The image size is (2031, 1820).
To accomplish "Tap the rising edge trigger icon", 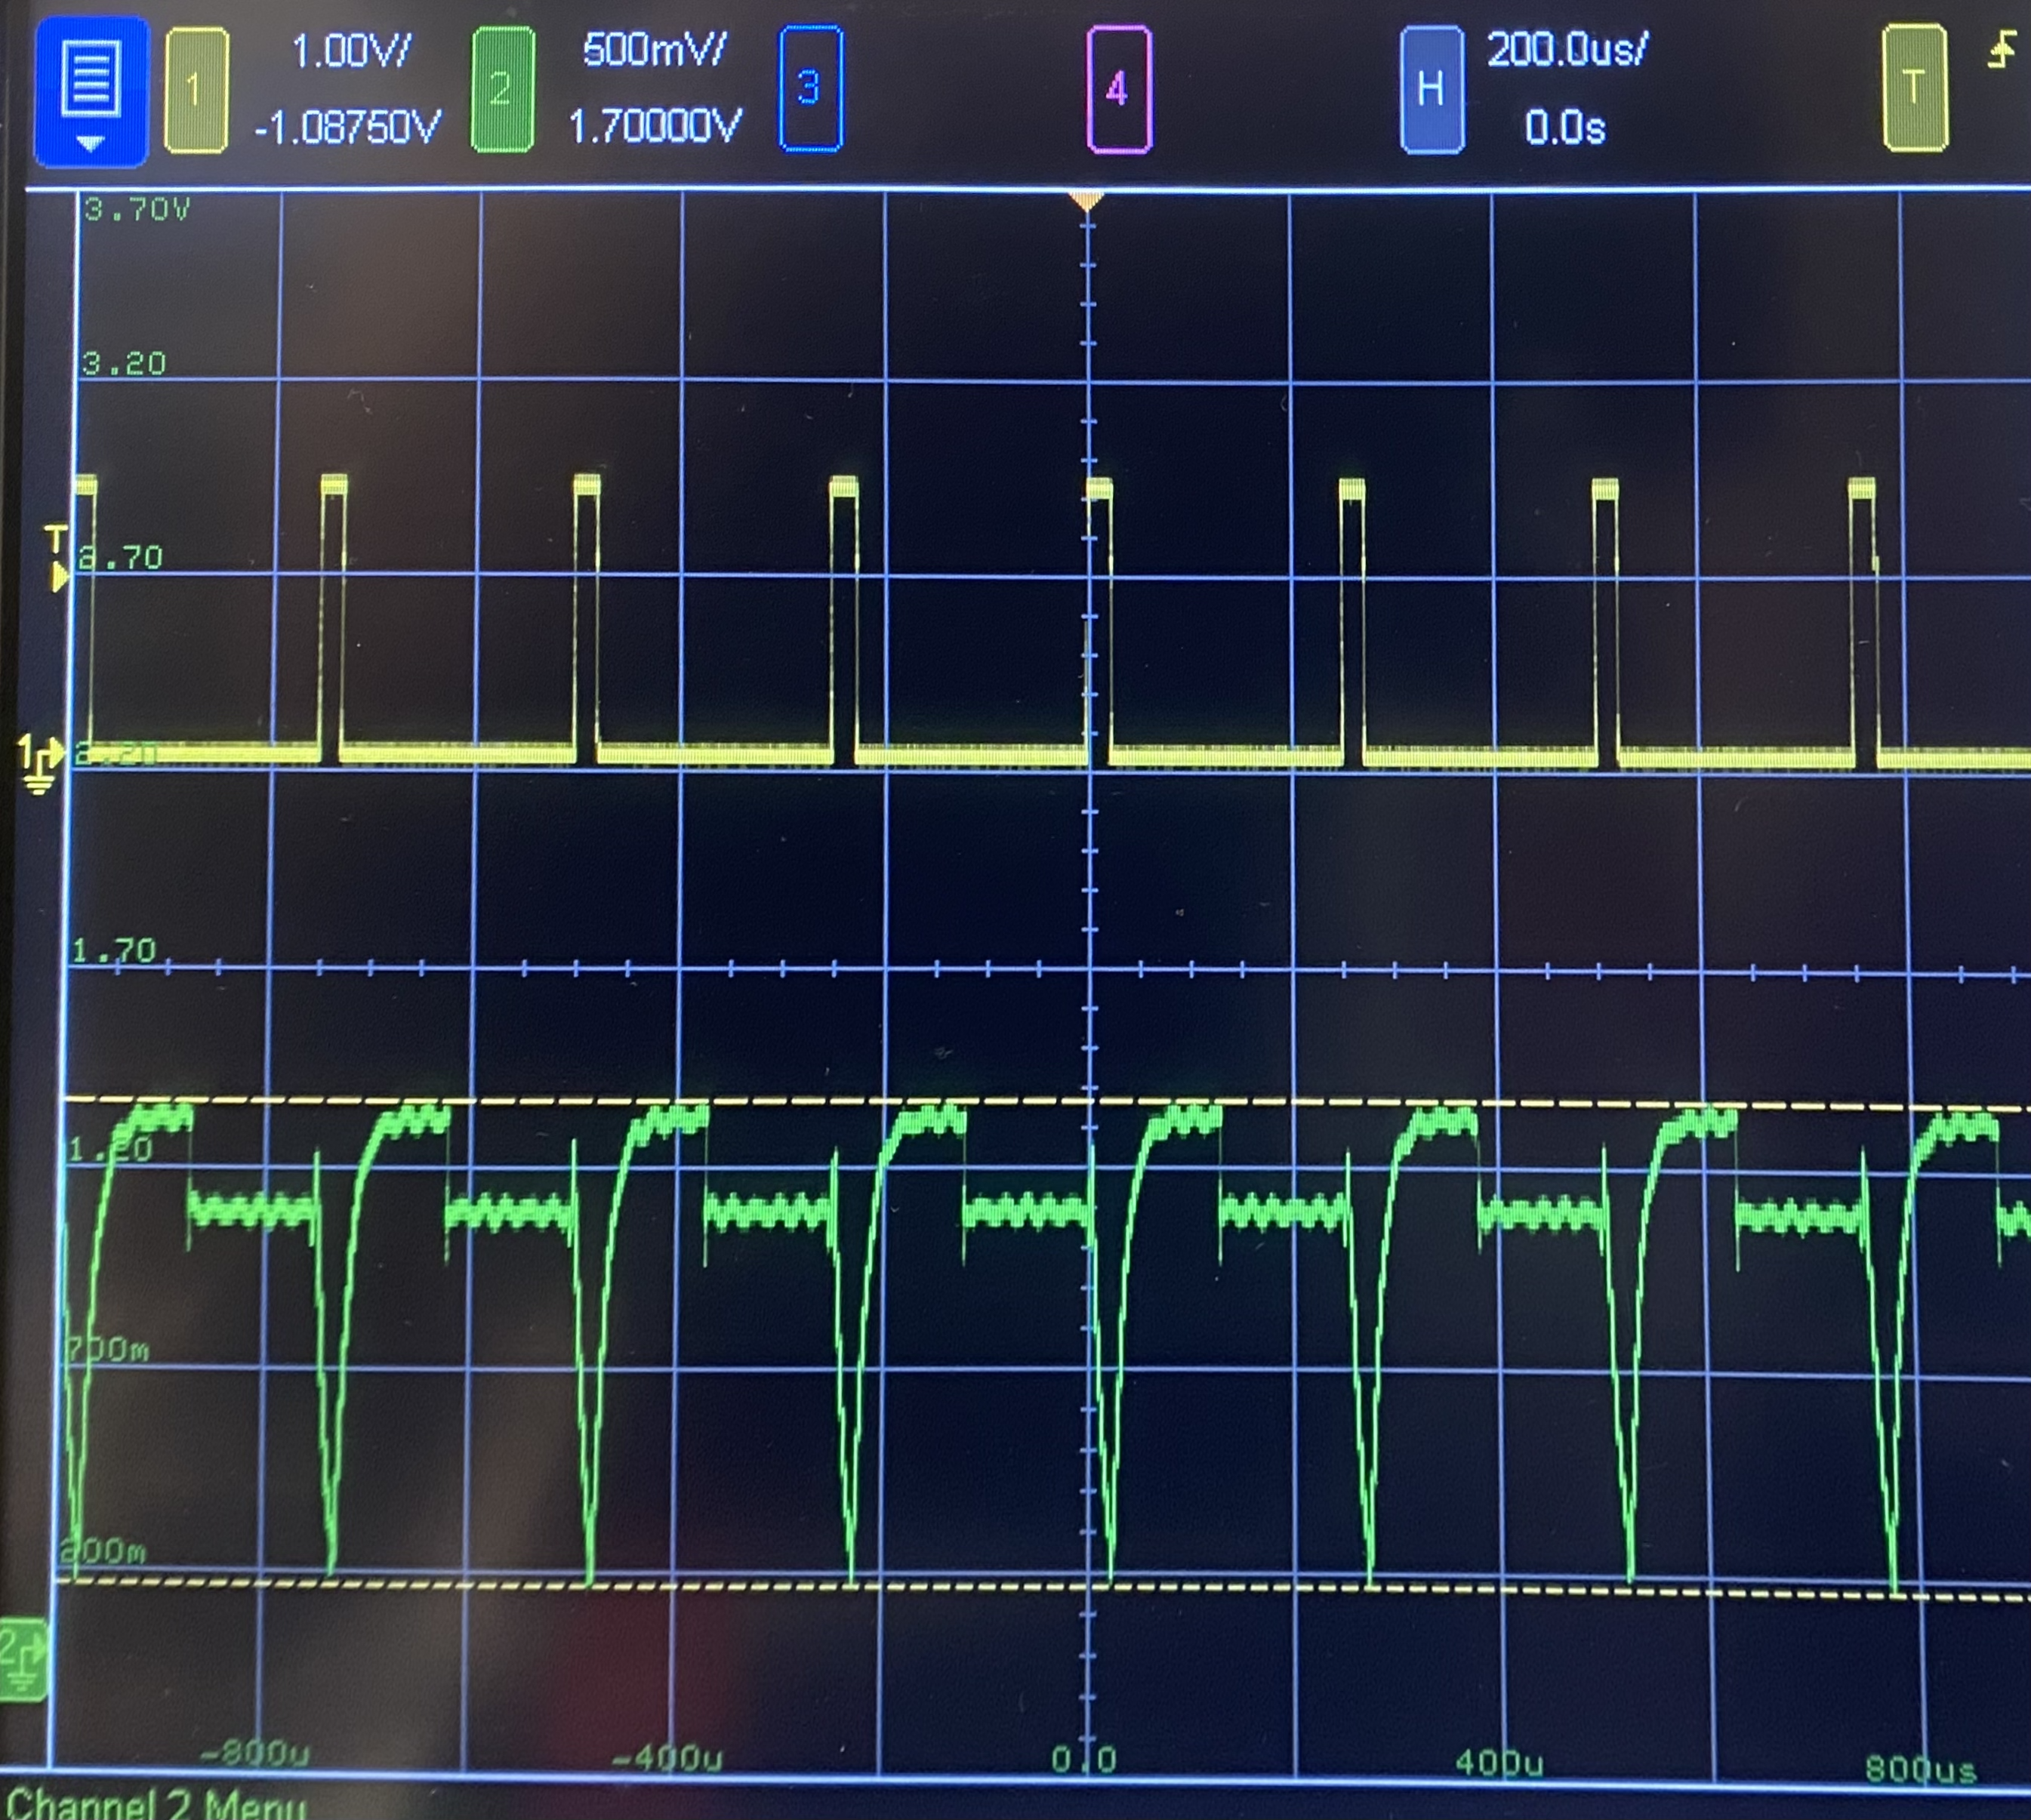I will tap(2002, 50).
